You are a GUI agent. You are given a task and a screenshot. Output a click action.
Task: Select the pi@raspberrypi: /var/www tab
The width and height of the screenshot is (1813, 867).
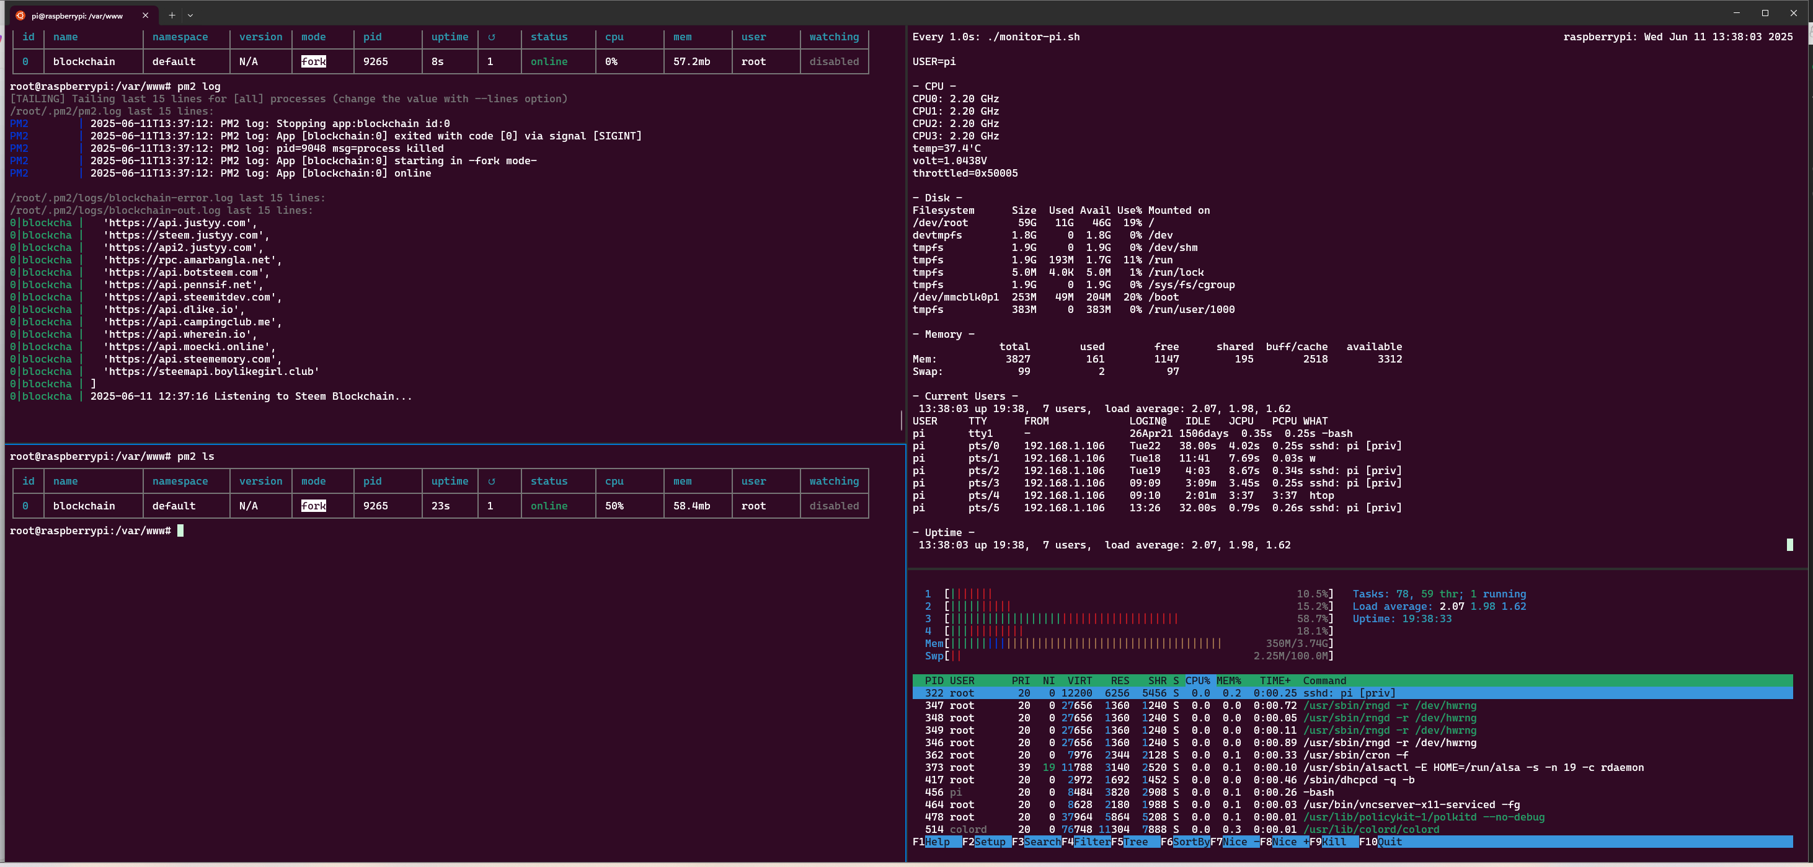[78, 15]
